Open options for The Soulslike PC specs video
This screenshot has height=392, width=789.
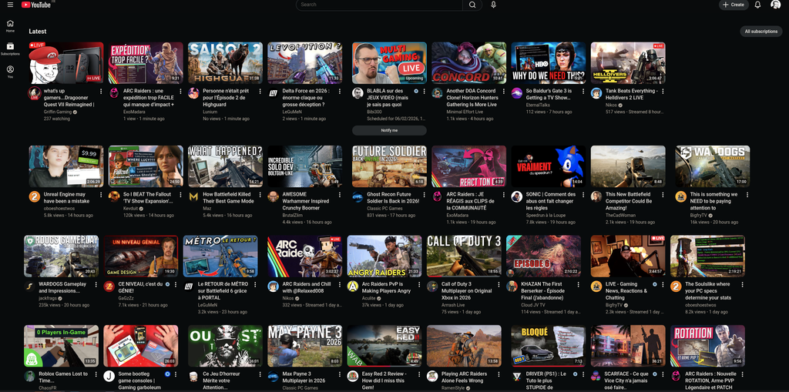tap(742, 285)
